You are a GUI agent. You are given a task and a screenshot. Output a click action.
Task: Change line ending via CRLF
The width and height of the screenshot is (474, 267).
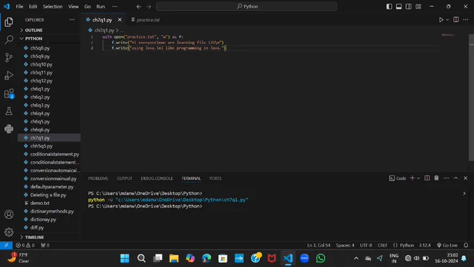(383, 245)
